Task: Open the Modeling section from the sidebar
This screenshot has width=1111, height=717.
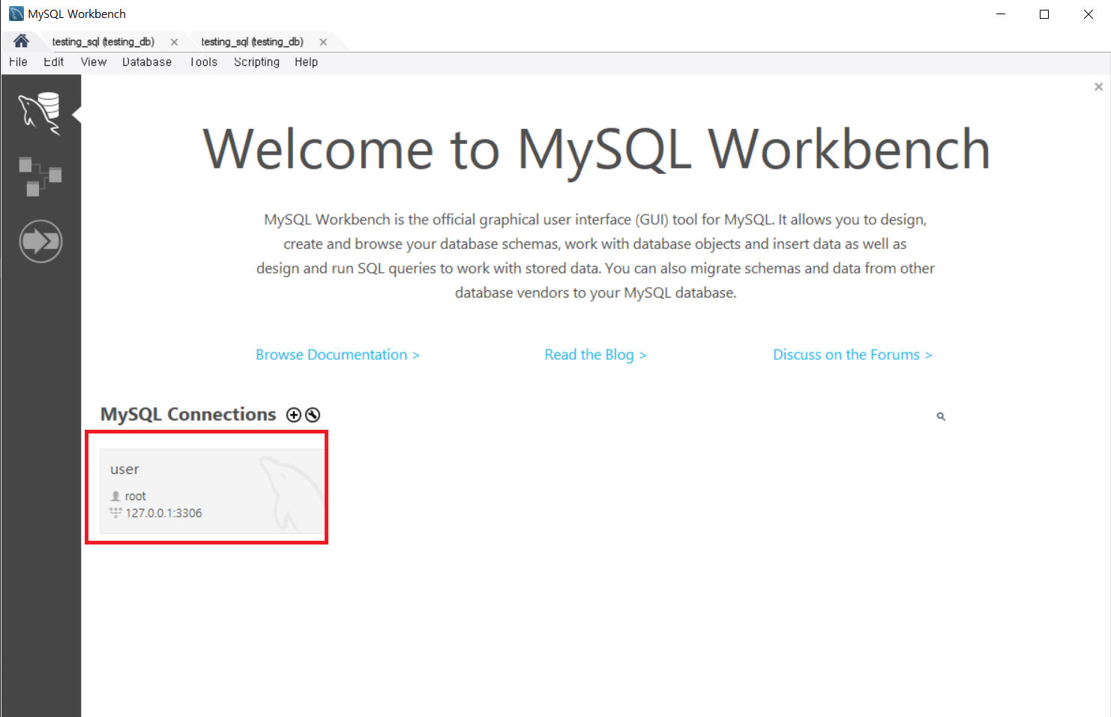Action: 41,176
